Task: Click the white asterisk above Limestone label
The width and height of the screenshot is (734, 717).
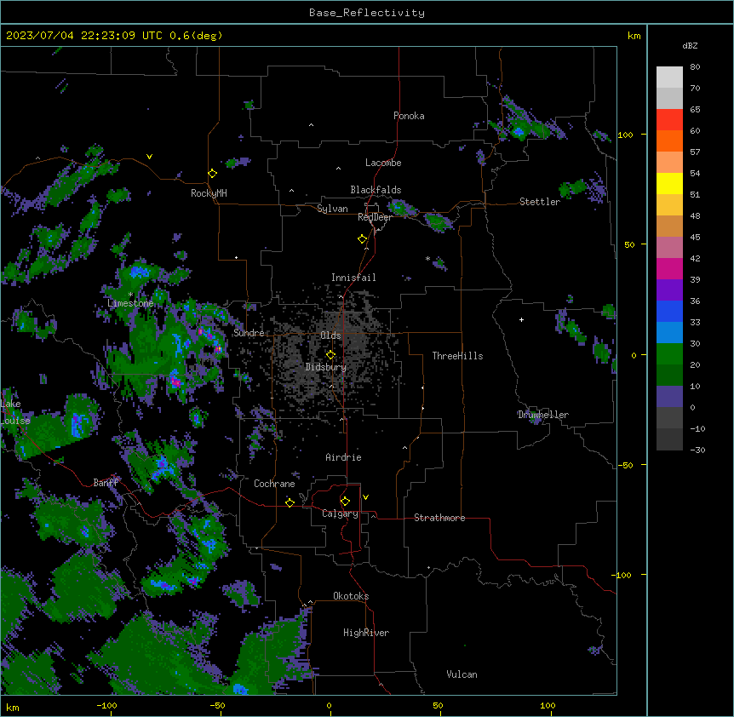Action: point(130,295)
